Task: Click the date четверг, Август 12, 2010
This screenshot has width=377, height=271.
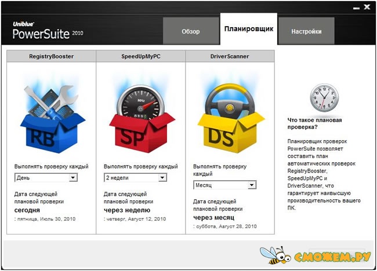Action: point(136,219)
